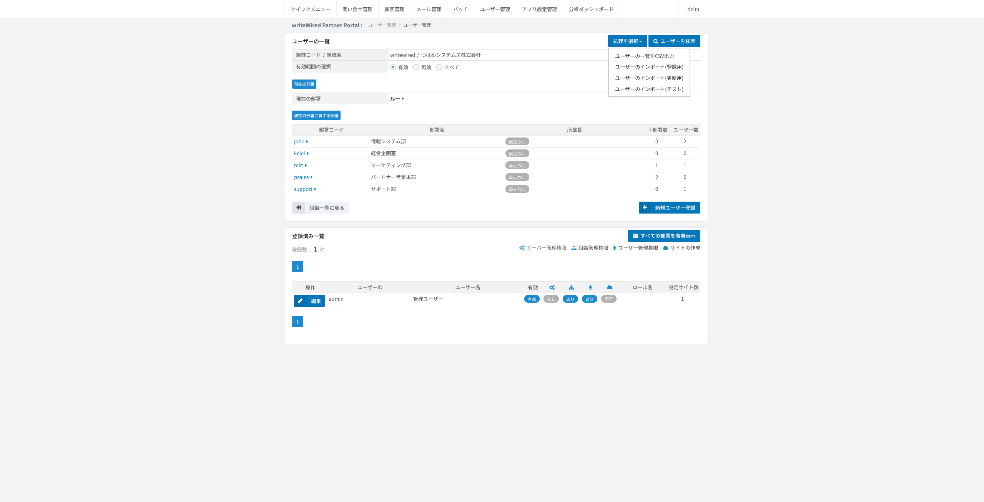Choose ユーザーのインポート(登録用) menu entry

649,67
